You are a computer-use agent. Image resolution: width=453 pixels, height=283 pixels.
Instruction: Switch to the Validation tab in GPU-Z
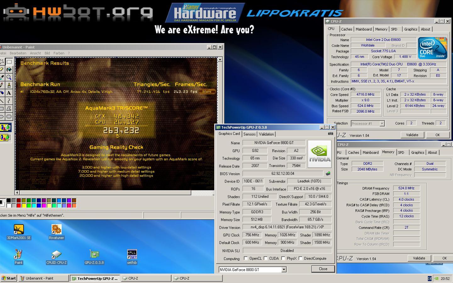266,134
